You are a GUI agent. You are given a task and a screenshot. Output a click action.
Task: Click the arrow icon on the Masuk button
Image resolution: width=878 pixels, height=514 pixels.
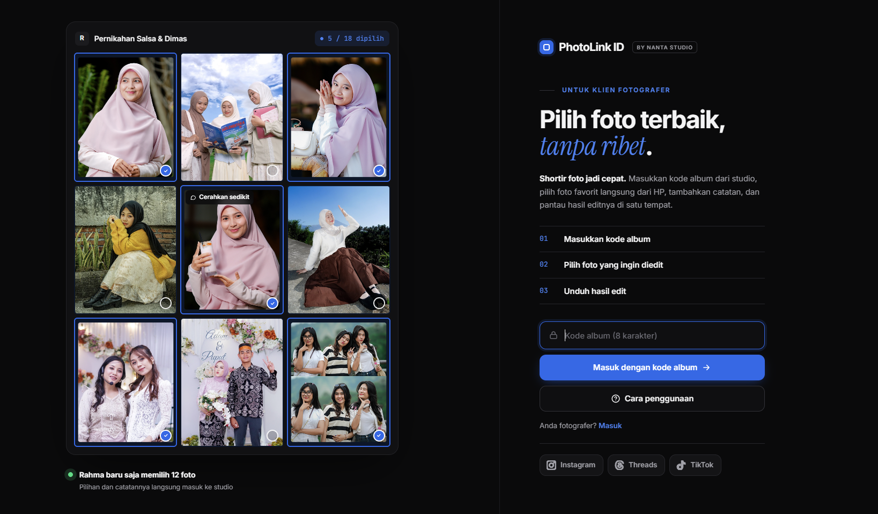coord(706,368)
